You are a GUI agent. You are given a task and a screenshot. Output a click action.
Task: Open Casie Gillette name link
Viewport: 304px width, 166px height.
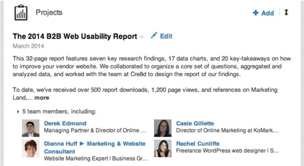(x=195, y=123)
